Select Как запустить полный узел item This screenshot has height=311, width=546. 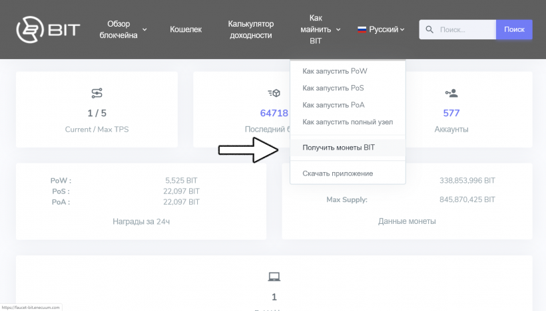pos(348,122)
